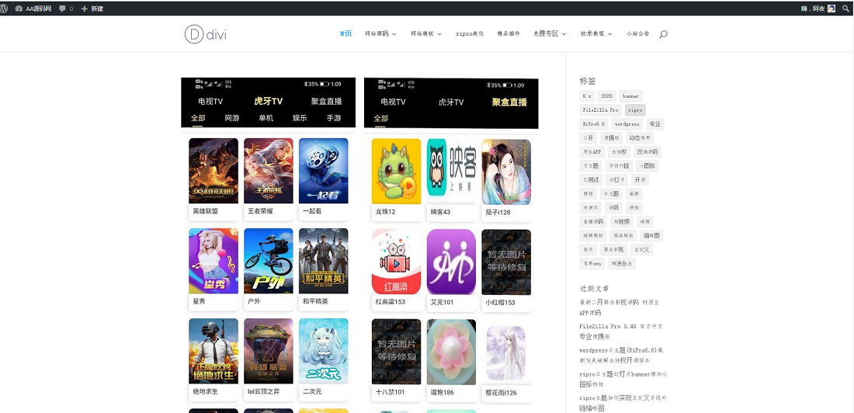The image size is (854, 413).
Task: Click the FileZilla Pro tag
Action: click(x=600, y=110)
